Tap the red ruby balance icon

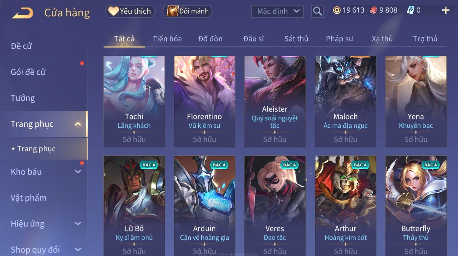373,10
